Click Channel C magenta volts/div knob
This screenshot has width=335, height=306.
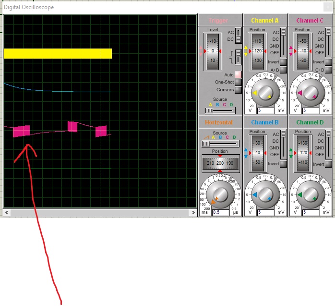pos(310,93)
